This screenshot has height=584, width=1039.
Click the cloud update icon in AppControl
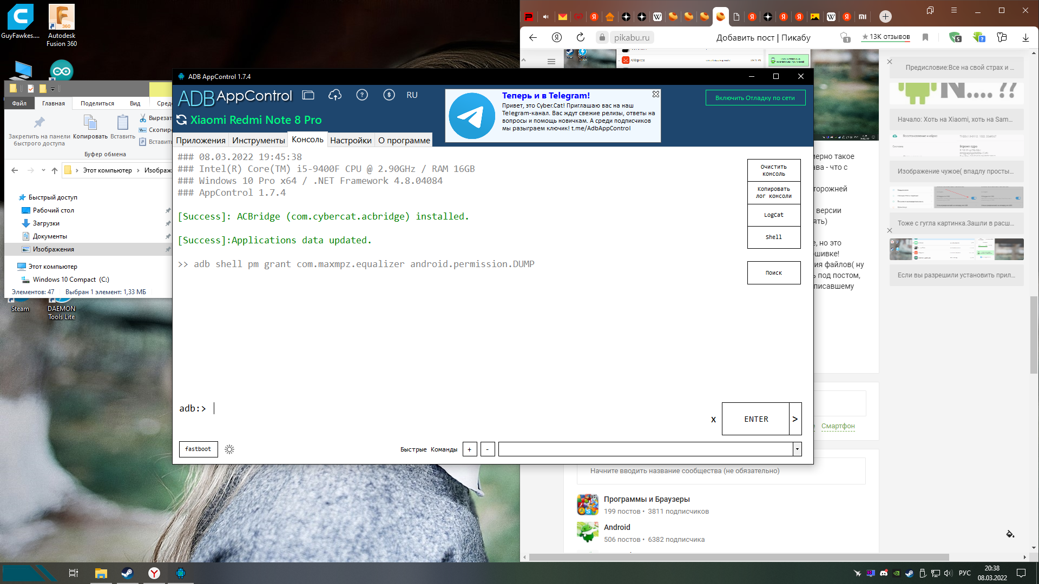(335, 95)
